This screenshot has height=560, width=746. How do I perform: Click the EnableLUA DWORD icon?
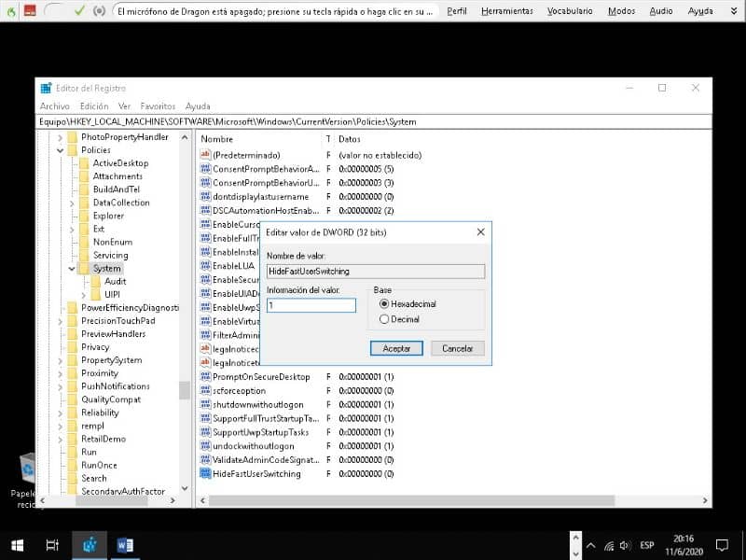coord(205,265)
